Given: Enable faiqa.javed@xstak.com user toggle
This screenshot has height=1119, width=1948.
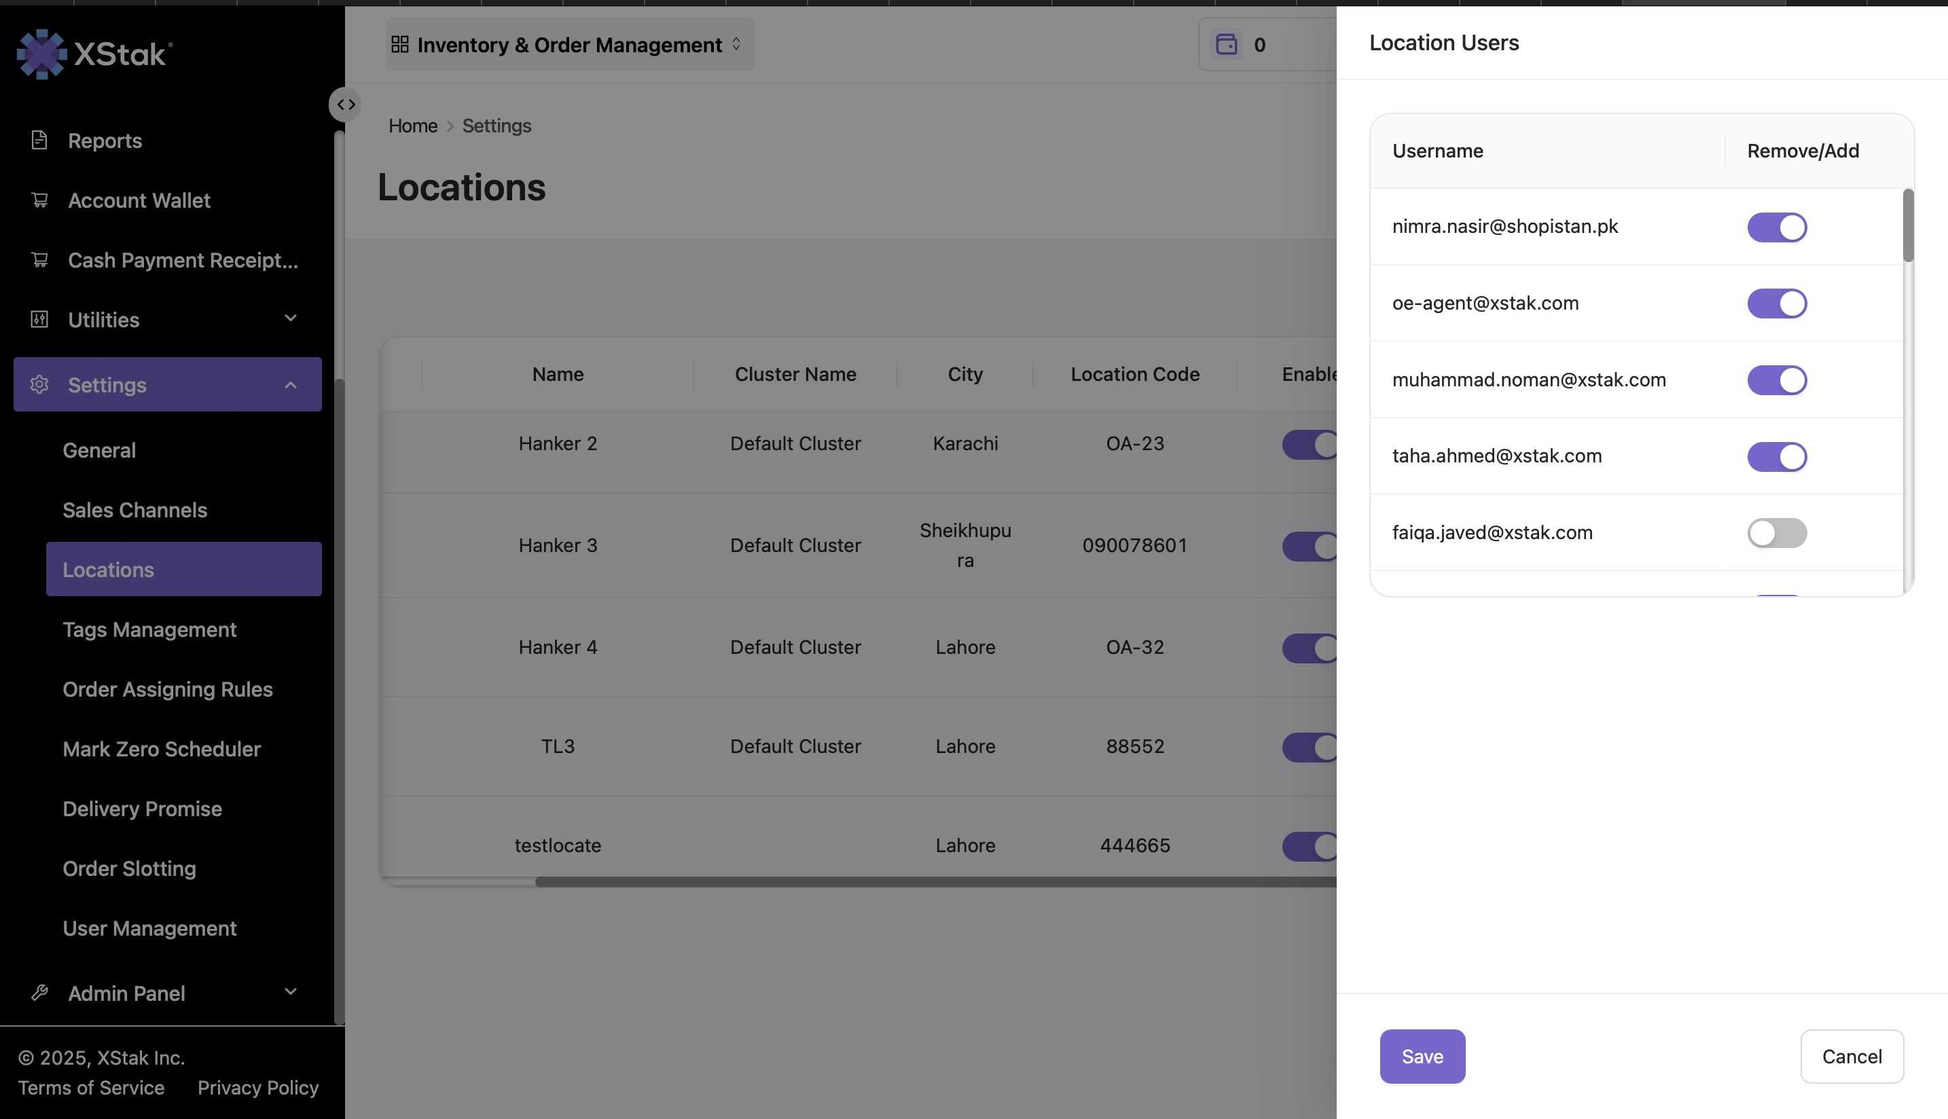Looking at the screenshot, I should (x=1777, y=532).
